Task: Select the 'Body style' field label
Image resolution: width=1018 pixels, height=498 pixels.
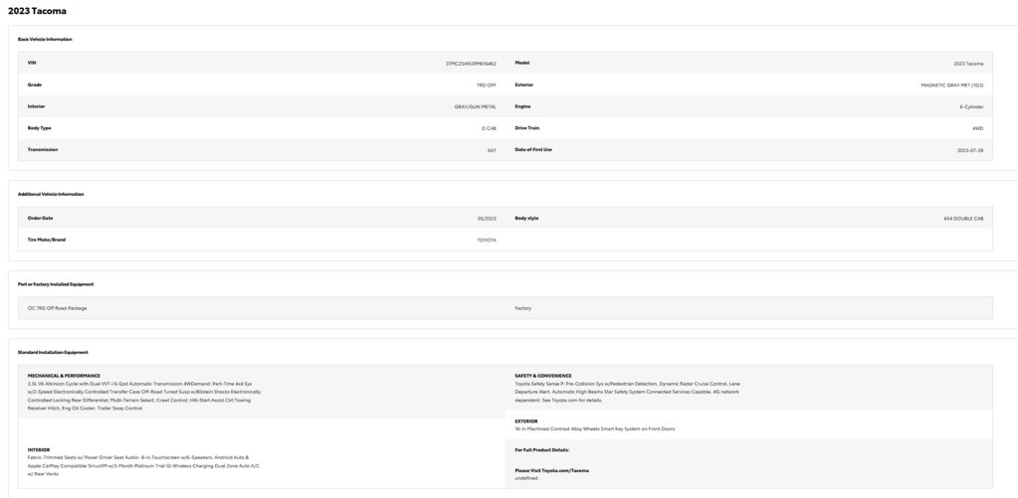Action: pos(526,218)
